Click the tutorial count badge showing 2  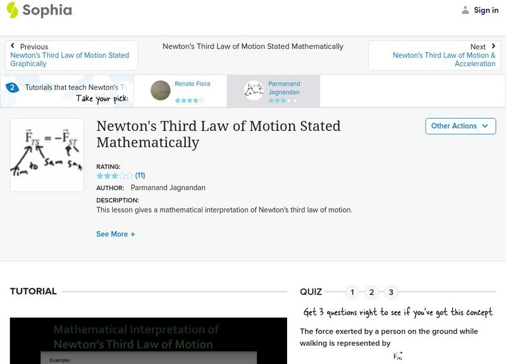11,88
